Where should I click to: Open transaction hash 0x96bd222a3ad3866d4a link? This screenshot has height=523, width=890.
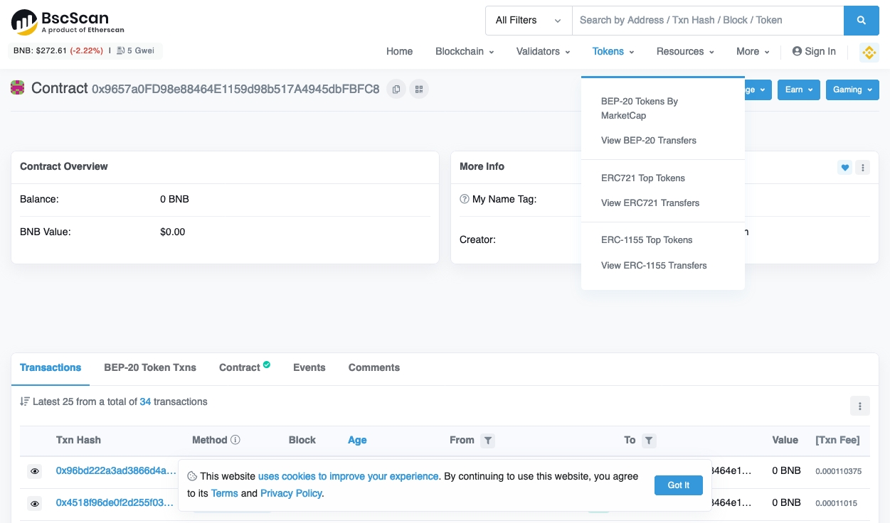[116, 470]
